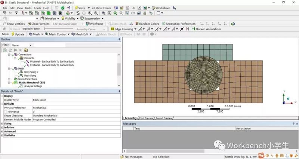Click the coordinate triad ISO ball
The image size is (299, 159).
(x=288, y=99)
